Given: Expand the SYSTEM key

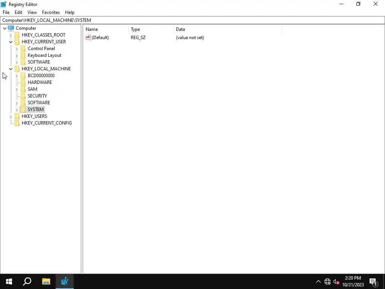Looking at the screenshot, I should point(17,110).
